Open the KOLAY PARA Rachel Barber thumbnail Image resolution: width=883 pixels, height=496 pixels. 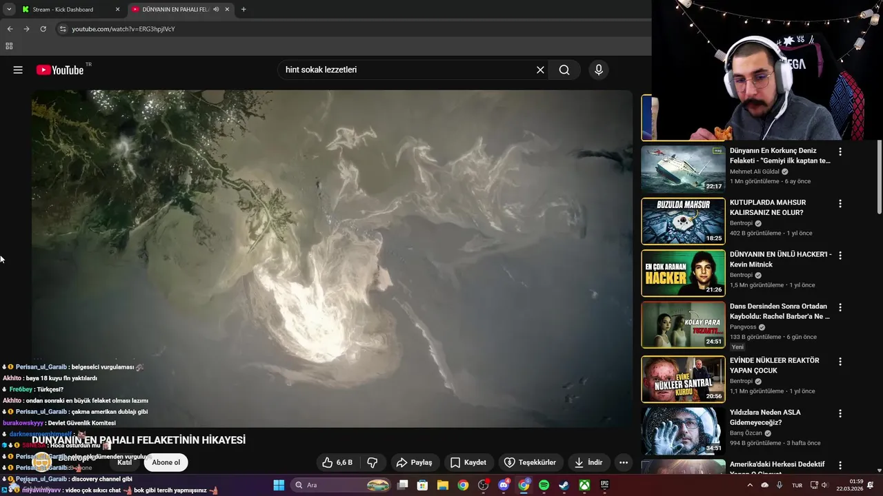tap(683, 325)
